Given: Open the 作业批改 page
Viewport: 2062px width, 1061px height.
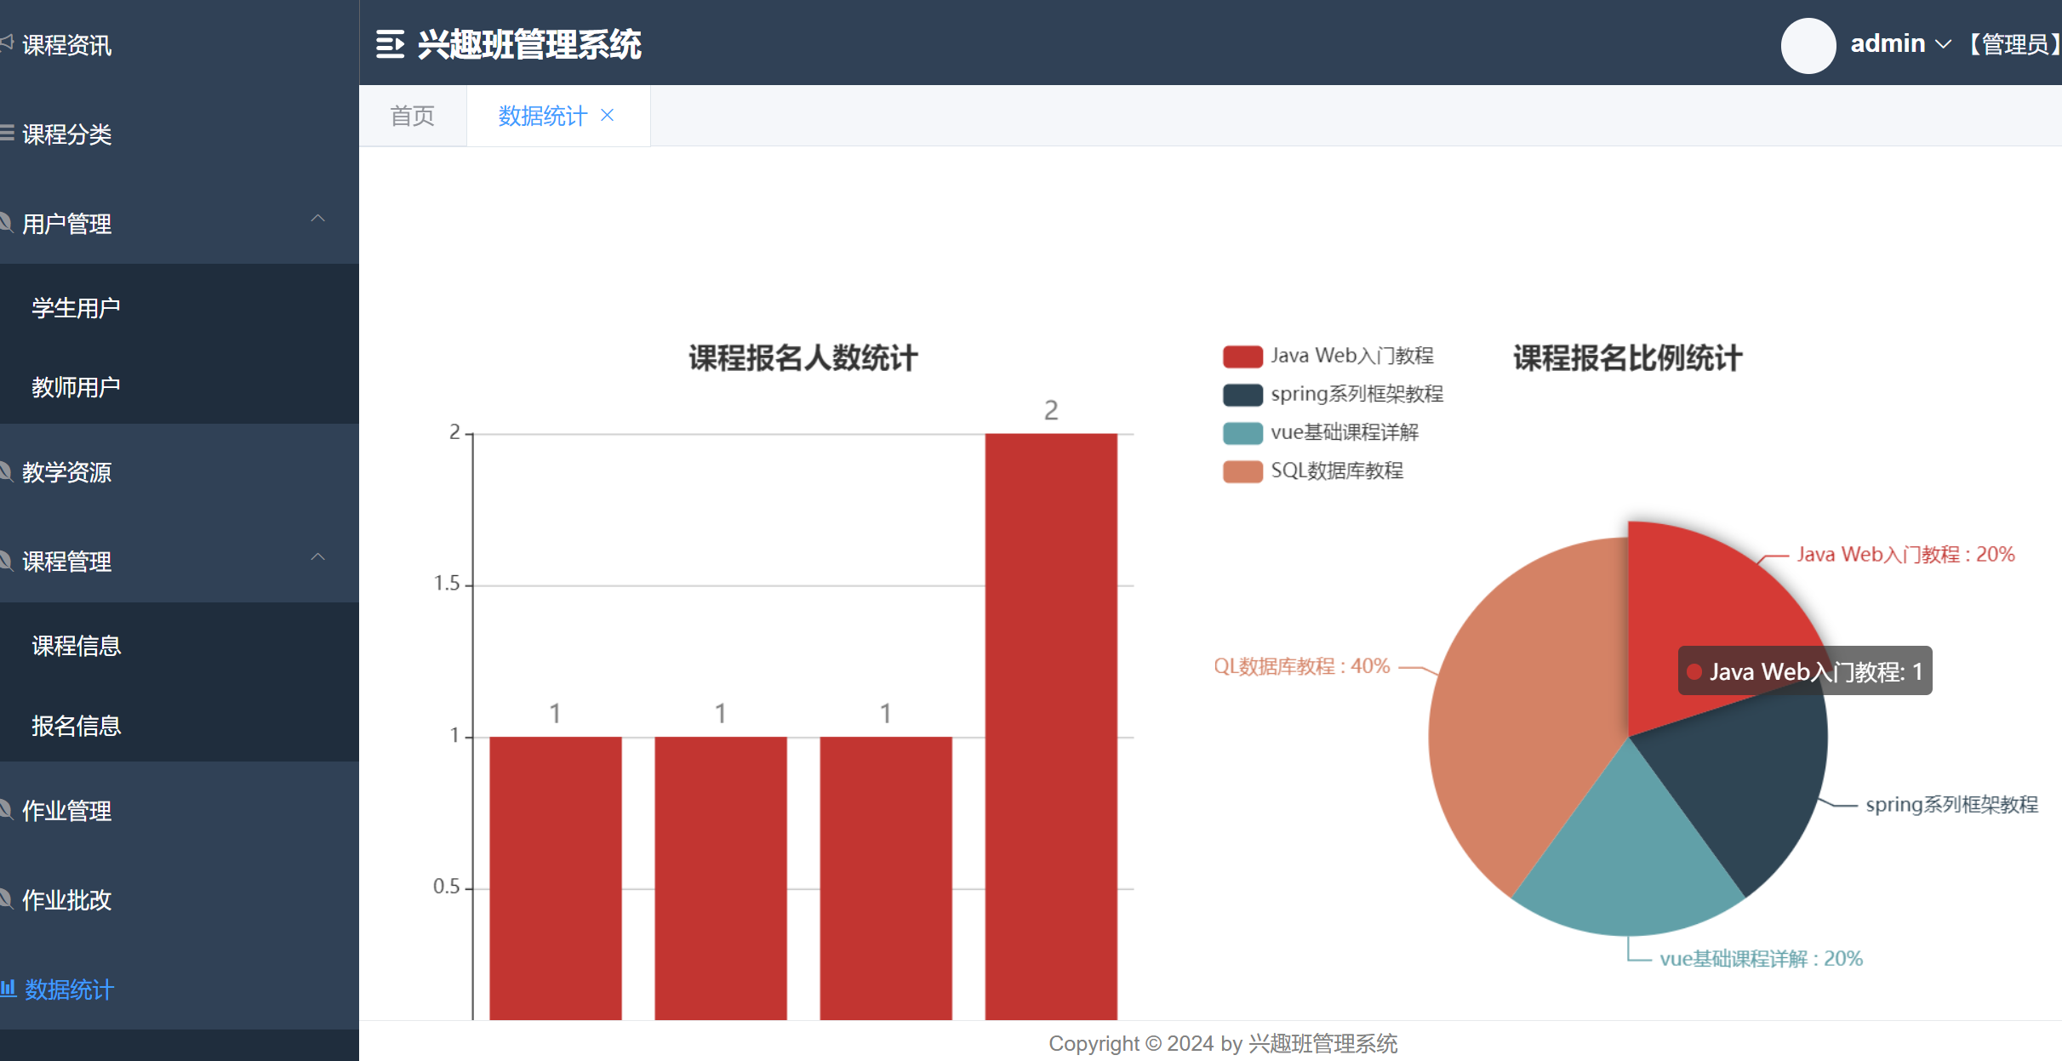Looking at the screenshot, I should 66,900.
